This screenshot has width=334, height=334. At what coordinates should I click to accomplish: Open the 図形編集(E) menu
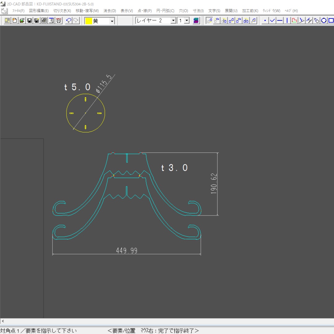click(x=39, y=11)
